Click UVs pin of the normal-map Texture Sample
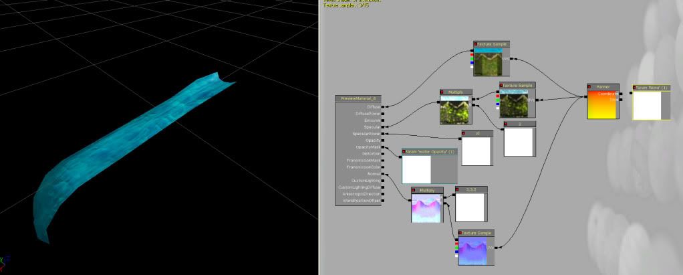The width and height of the screenshot is (683, 275). tap(496, 248)
